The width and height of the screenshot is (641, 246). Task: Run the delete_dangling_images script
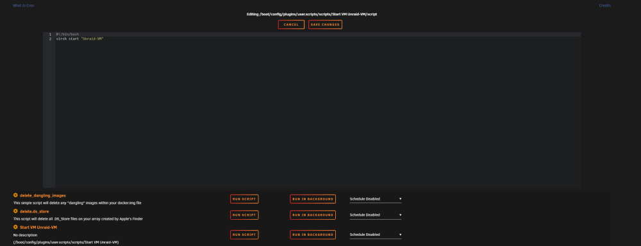pyautogui.click(x=244, y=199)
